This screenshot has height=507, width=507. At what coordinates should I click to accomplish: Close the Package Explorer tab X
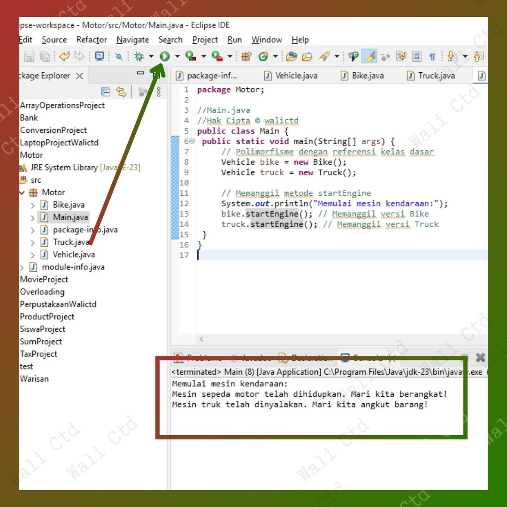click(x=79, y=76)
